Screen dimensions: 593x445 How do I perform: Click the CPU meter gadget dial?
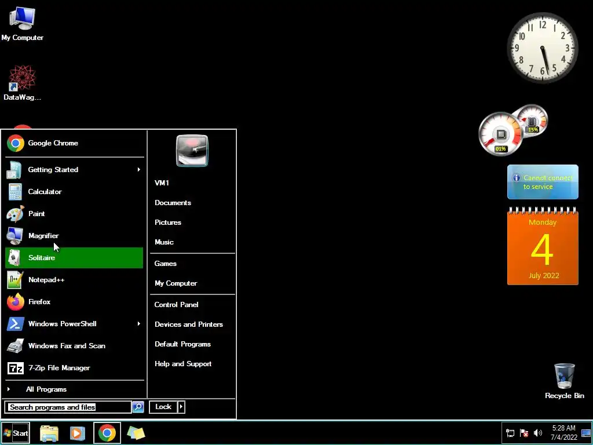tap(501, 134)
